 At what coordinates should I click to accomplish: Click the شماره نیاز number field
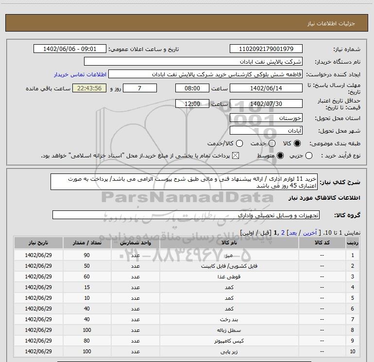(x=266, y=49)
